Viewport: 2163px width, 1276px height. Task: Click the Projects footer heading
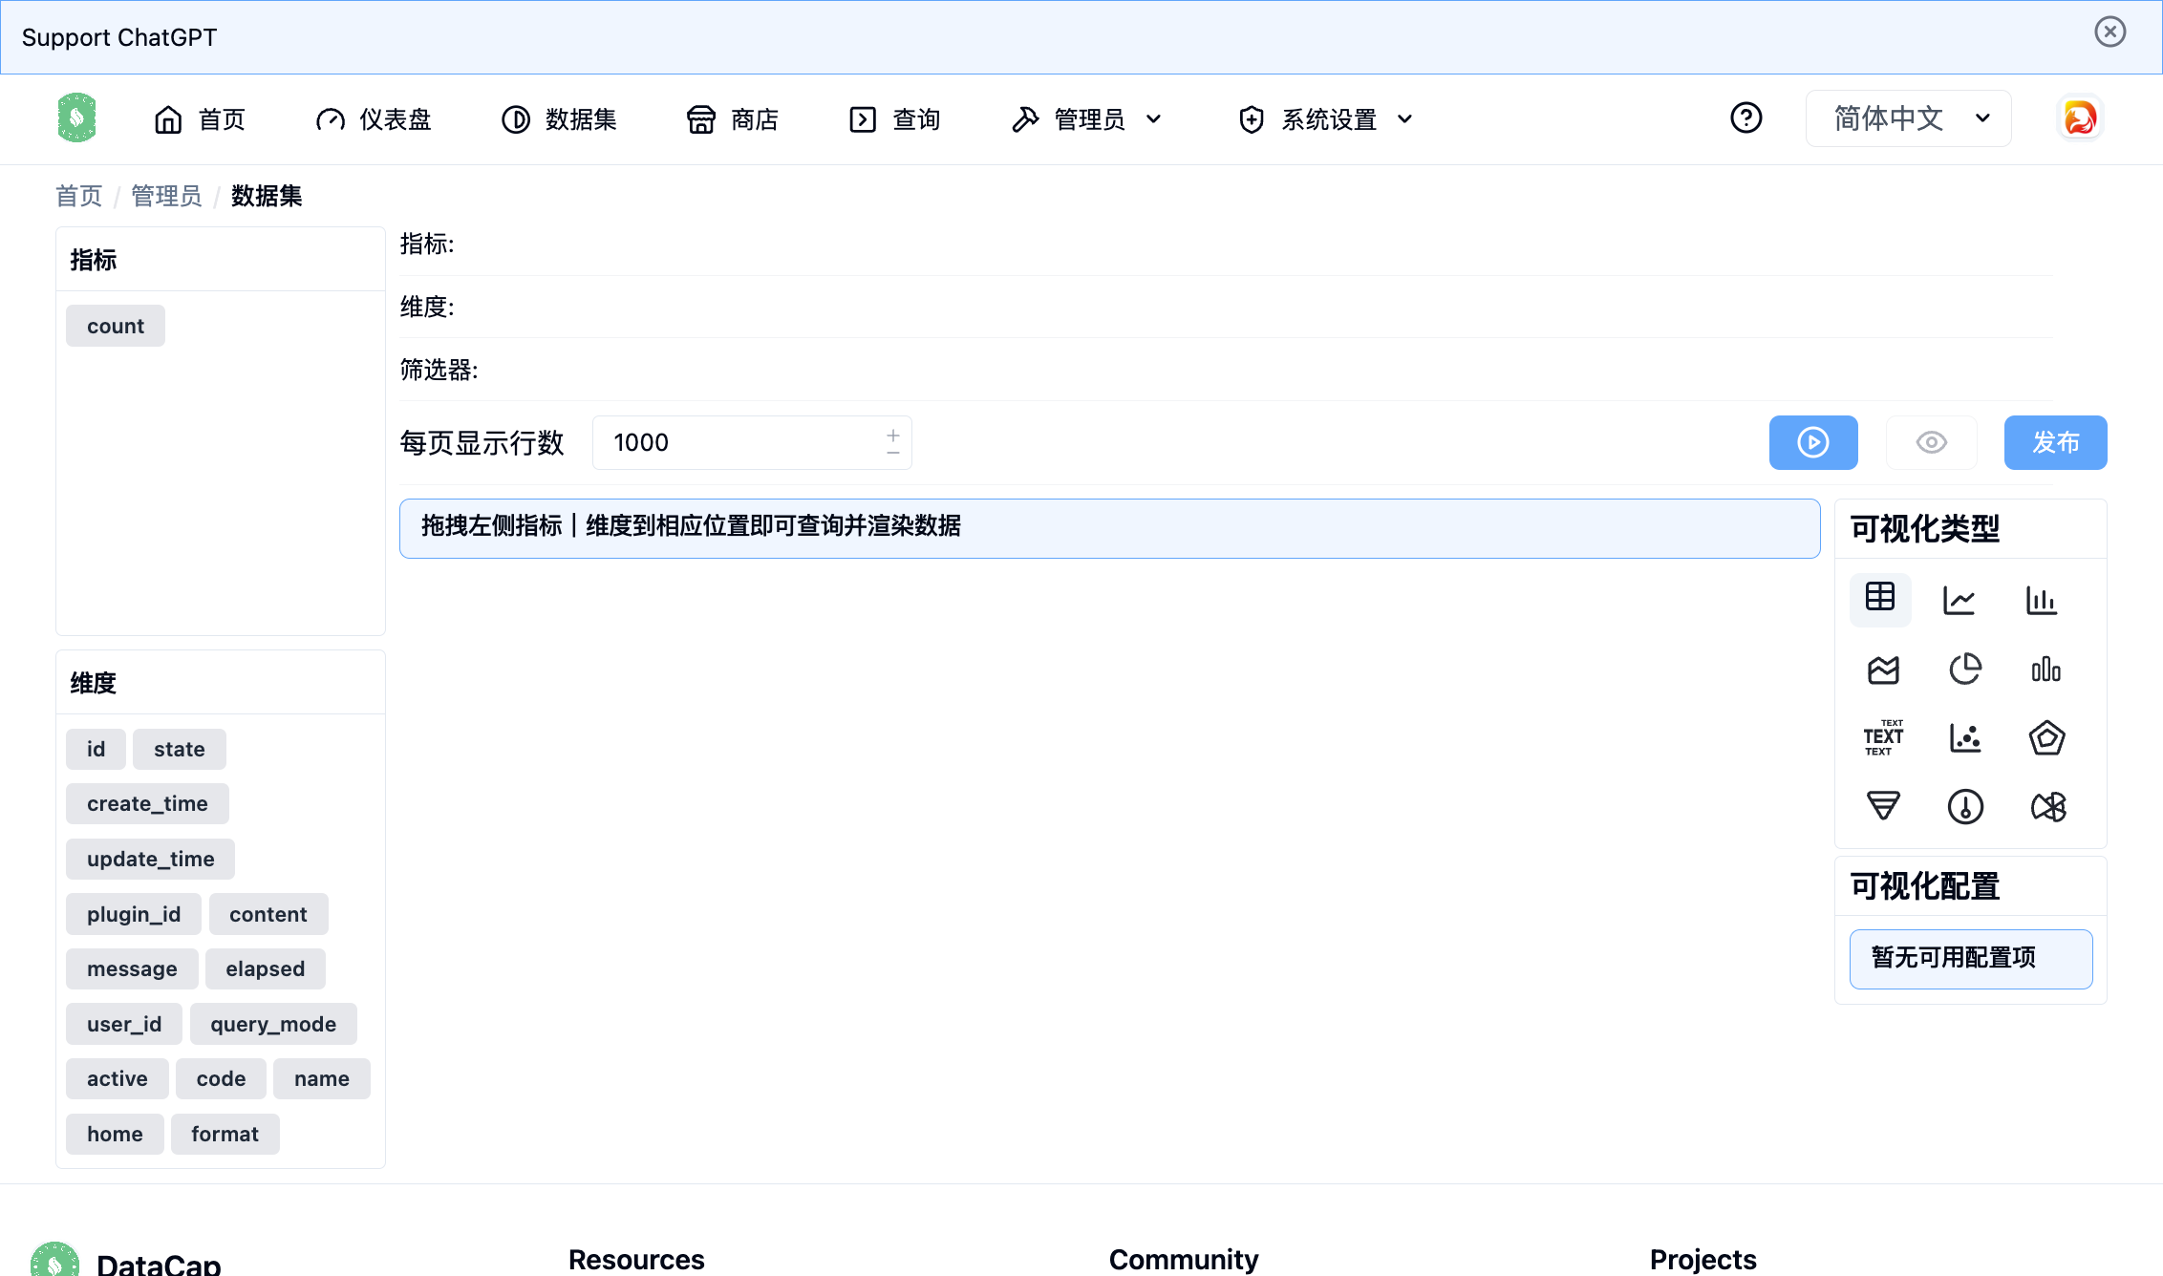[x=1703, y=1259]
